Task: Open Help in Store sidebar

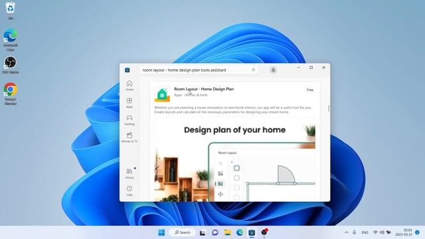Action: tap(129, 191)
